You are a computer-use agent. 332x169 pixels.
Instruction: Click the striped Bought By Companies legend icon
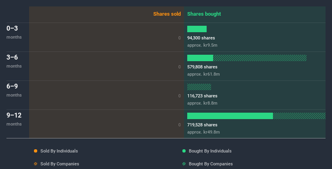point(184,164)
